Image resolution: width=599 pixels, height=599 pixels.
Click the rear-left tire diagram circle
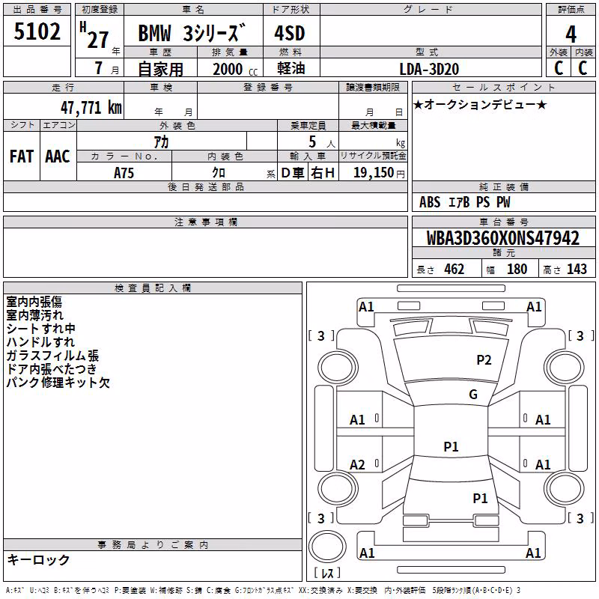coord(338,488)
